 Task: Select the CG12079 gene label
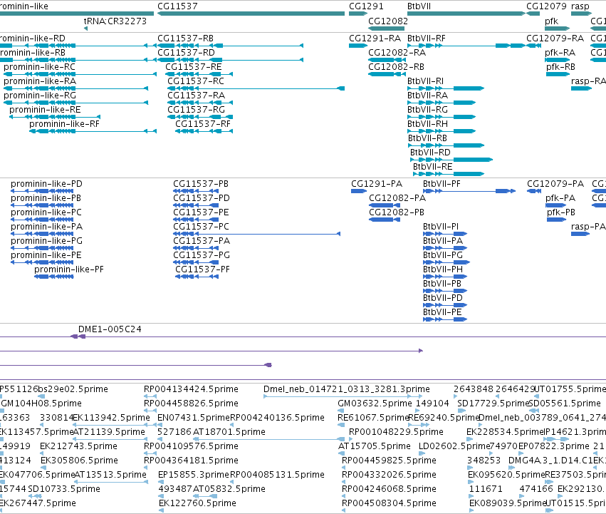click(x=546, y=6)
